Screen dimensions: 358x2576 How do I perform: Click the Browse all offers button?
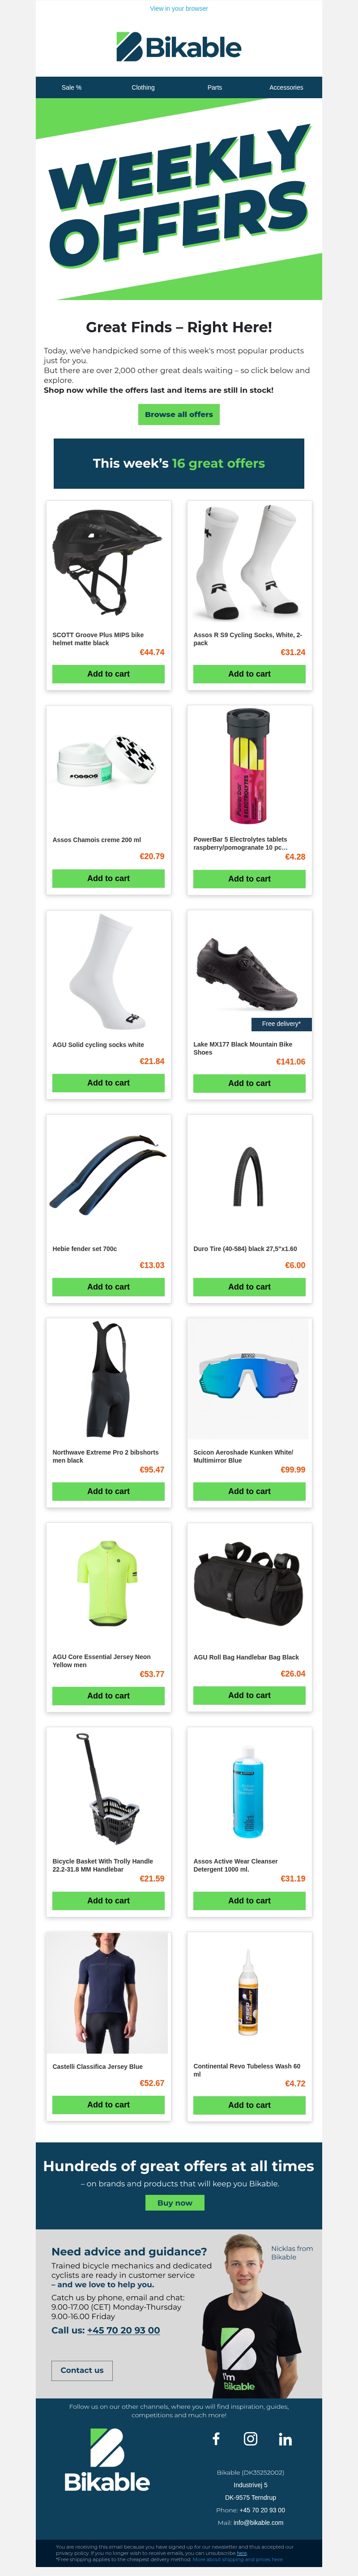(179, 414)
